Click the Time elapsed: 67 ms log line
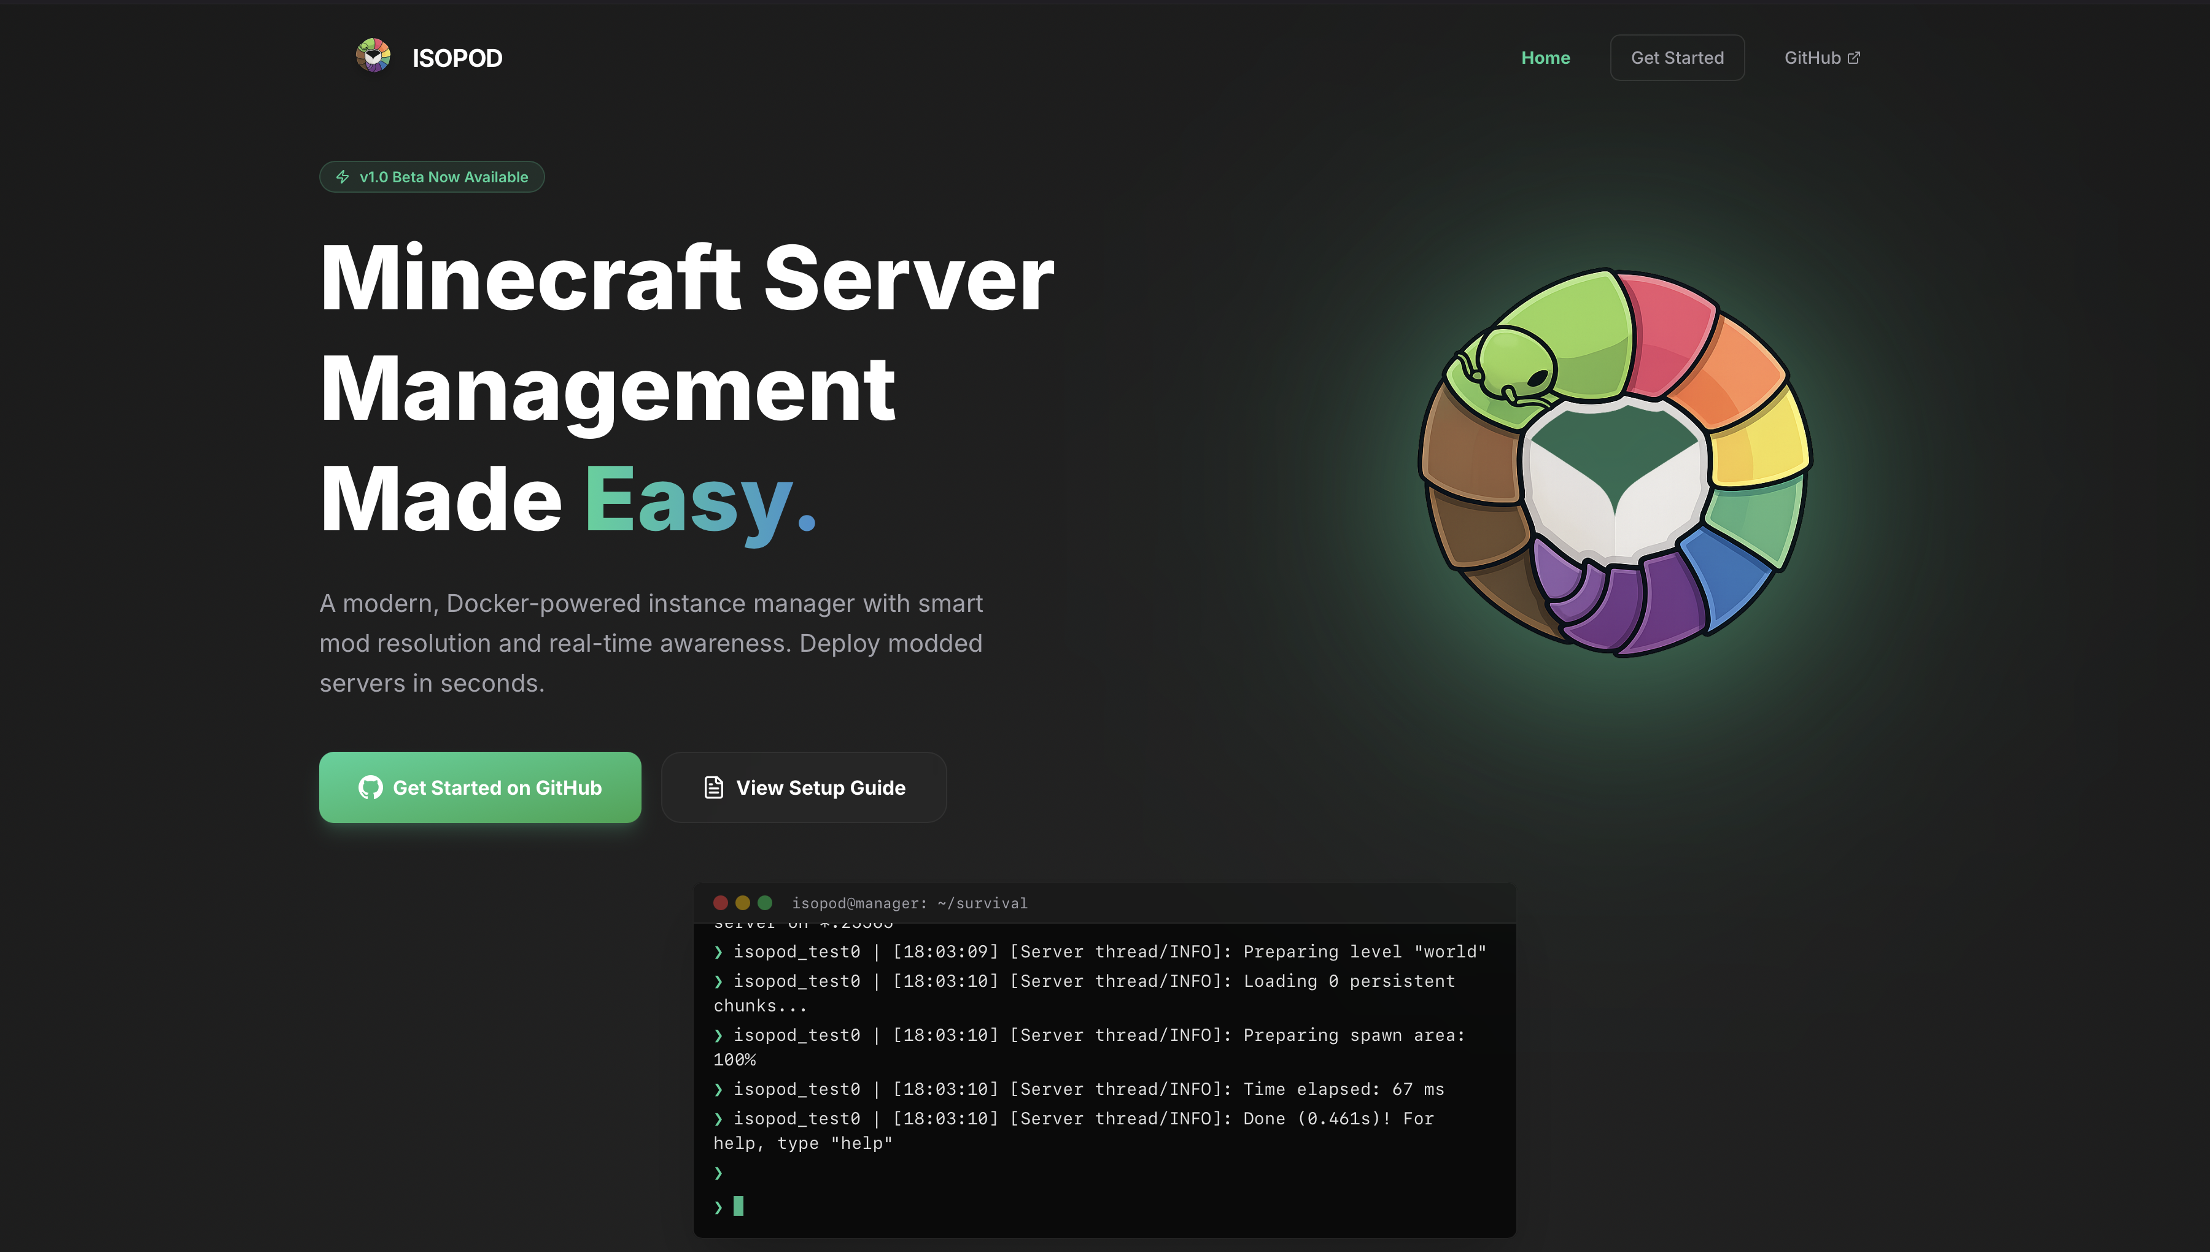This screenshot has height=1252, width=2210. pos(1079,1089)
